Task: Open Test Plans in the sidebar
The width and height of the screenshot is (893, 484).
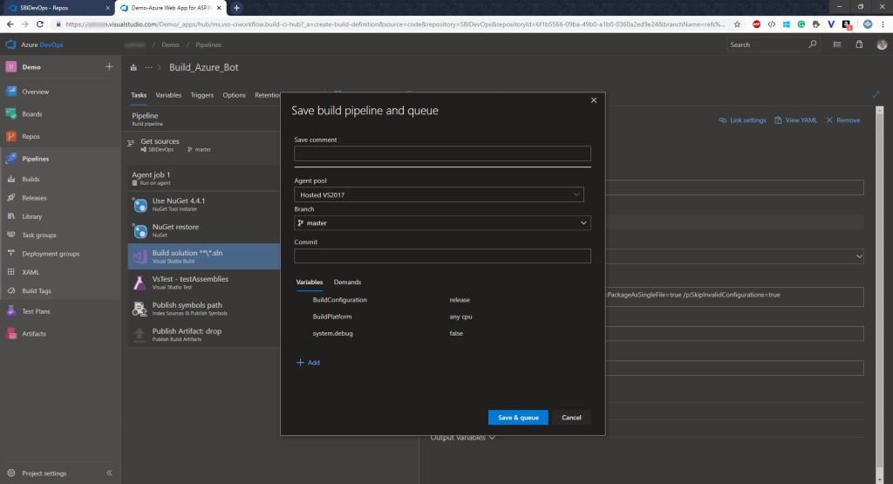Action: point(36,311)
